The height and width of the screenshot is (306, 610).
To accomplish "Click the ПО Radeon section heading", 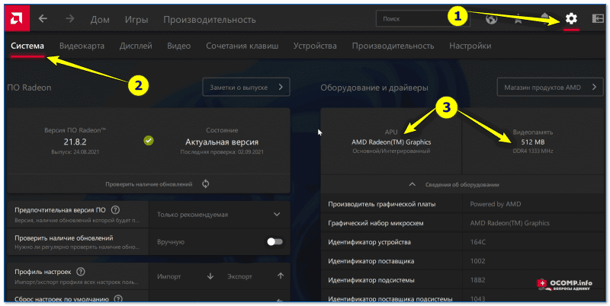I will pos(29,88).
